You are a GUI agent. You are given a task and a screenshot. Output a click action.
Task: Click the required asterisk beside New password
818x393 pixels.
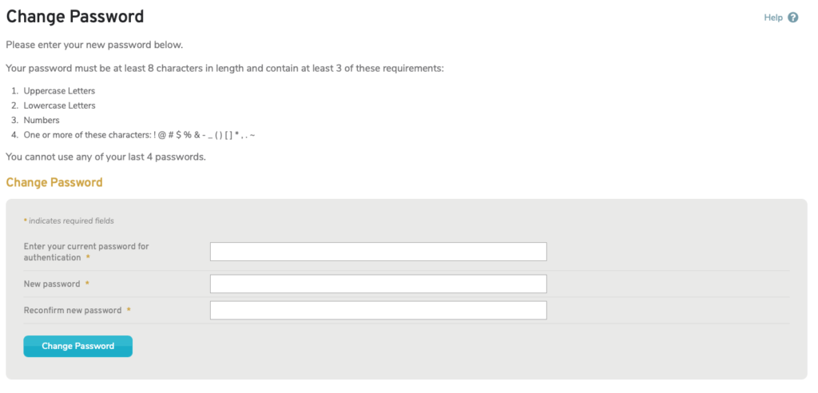[87, 284]
